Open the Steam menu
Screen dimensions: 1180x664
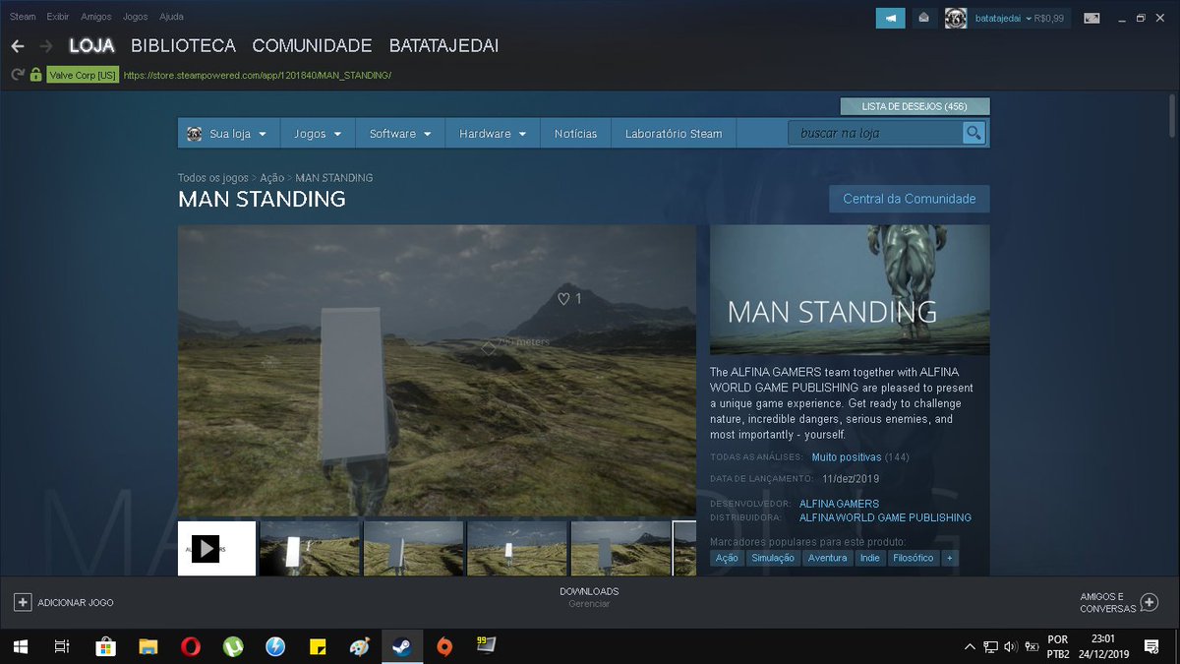(x=23, y=17)
